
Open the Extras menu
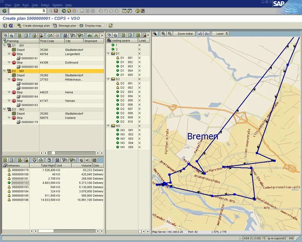tap(45, 5)
